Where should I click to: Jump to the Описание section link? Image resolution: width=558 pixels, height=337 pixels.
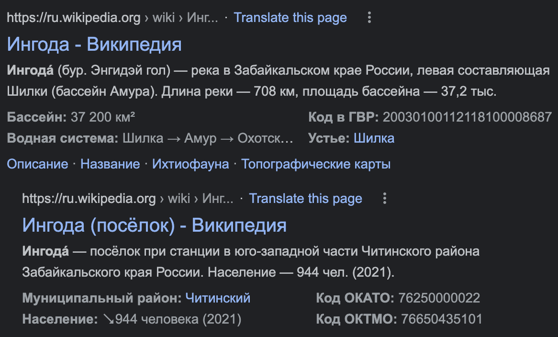pos(37,164)
